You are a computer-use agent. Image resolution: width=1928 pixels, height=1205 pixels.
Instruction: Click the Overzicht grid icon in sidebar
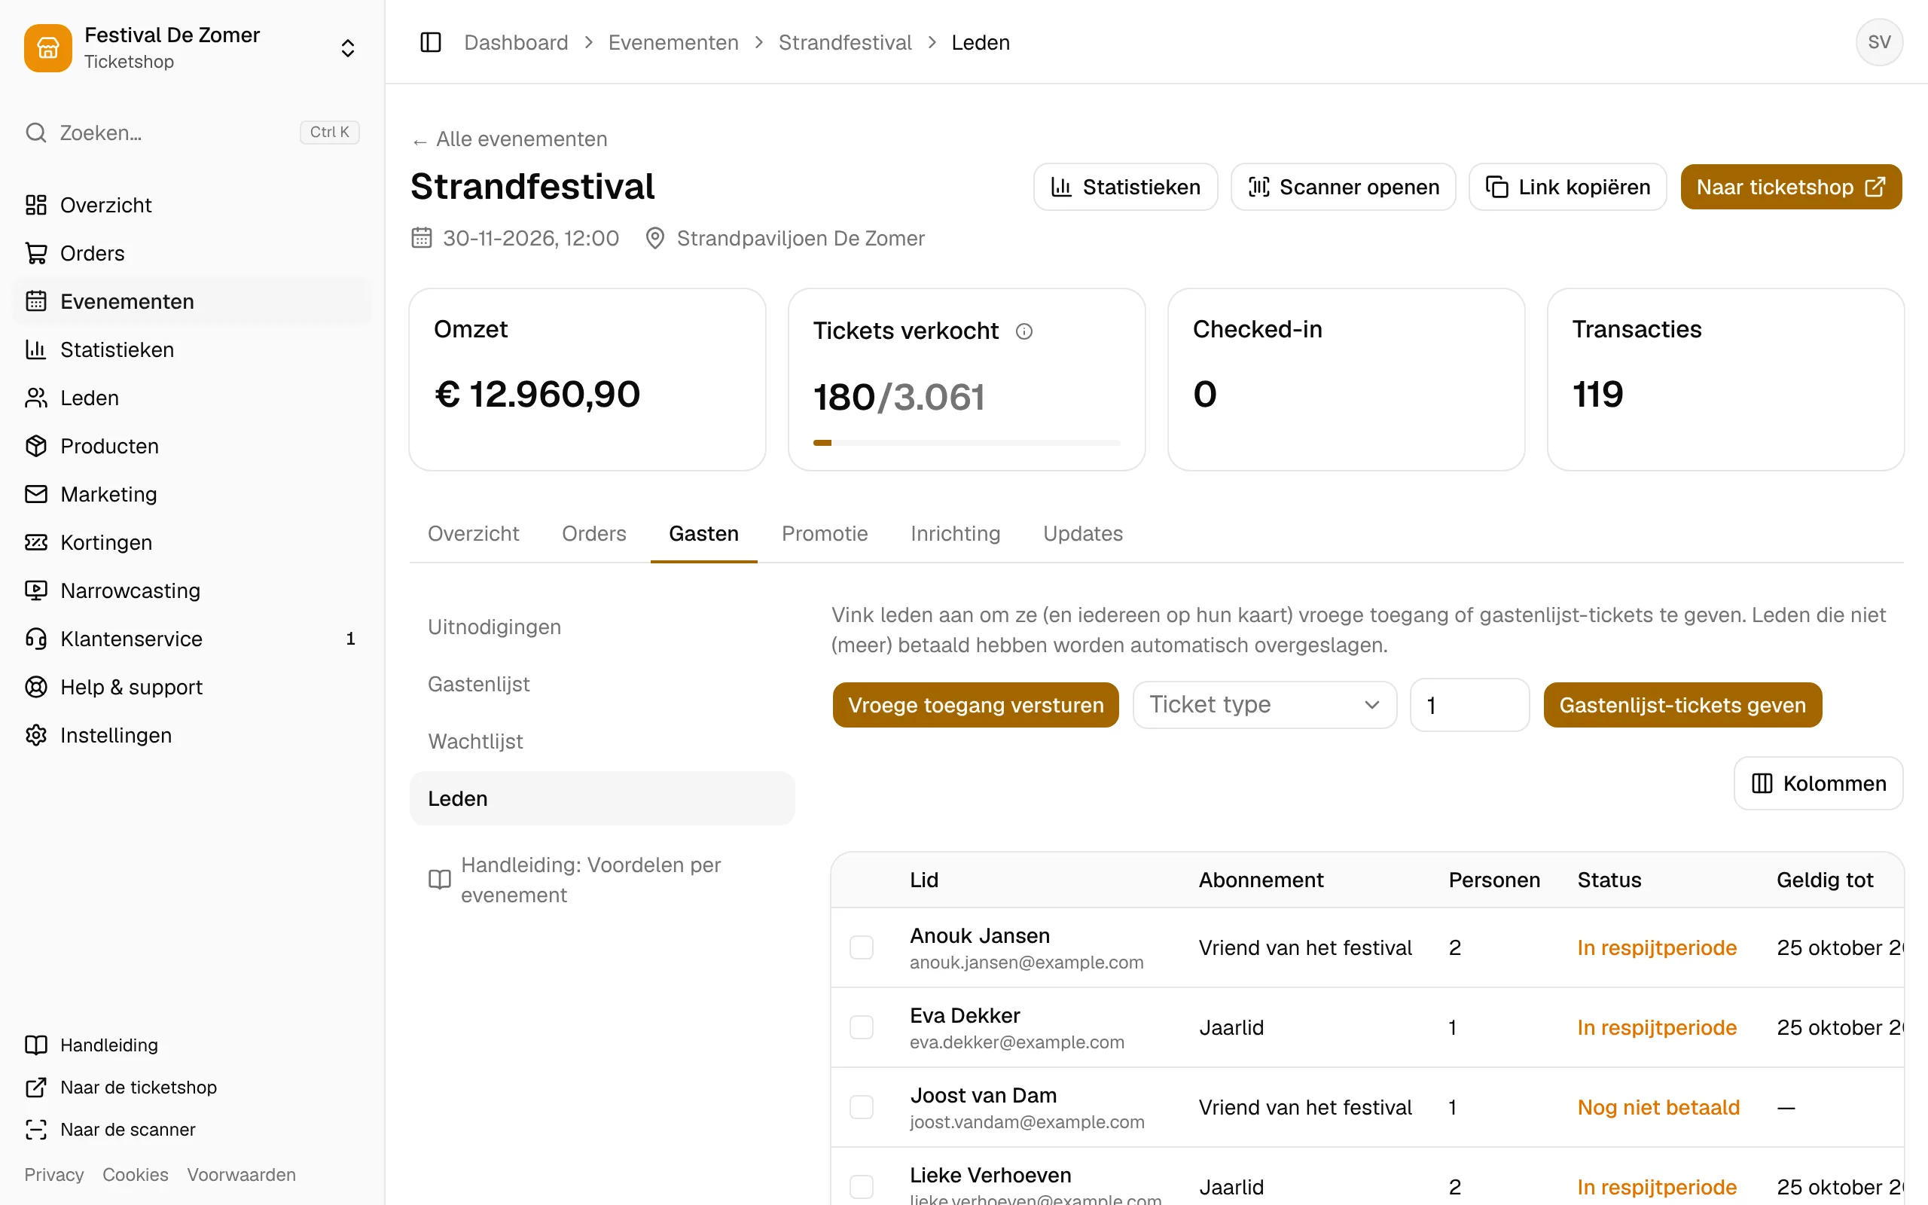pyautogui.click(x=36, y=205)
